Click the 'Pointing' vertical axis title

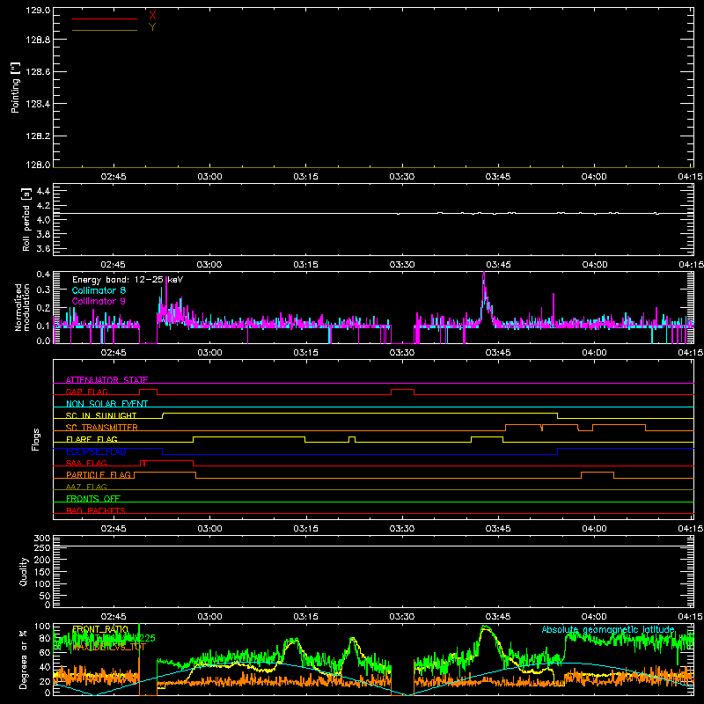click(x=16, y=88)
